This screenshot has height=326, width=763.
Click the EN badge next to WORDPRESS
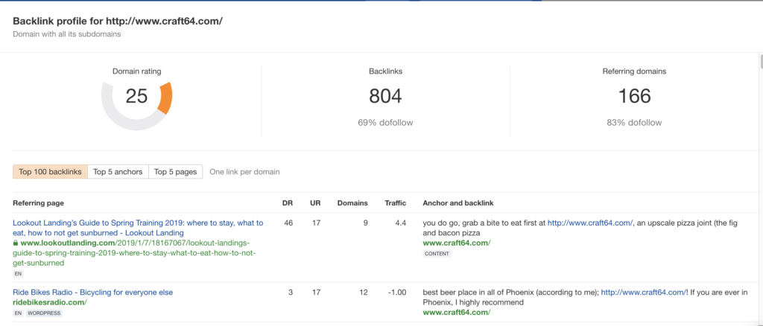click(x=17, y=313)
